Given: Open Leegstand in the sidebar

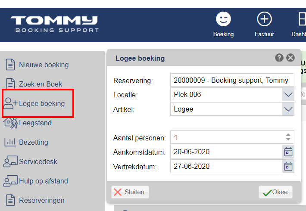Looking at the screenshot, I should coord(28,123).
